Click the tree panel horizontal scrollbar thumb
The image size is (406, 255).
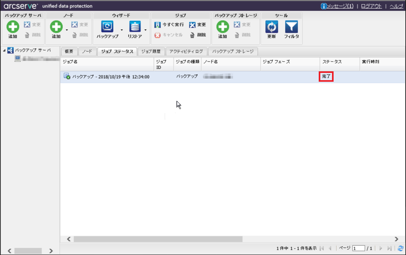pos(28,251)
